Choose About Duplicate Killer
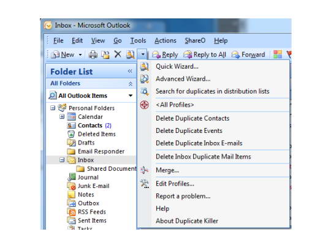331x248 pixels. tap(213, 221)
